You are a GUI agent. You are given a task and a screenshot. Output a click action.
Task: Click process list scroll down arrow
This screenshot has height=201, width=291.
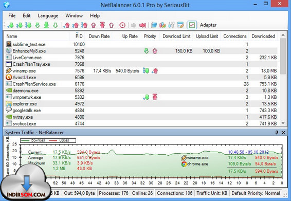(283, 123)
